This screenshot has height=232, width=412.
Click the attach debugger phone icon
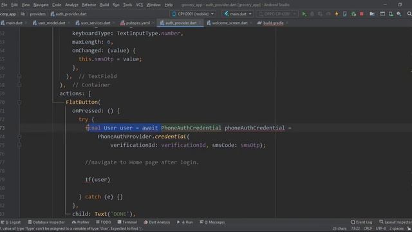pyautogui.click(x=345, y=14)
